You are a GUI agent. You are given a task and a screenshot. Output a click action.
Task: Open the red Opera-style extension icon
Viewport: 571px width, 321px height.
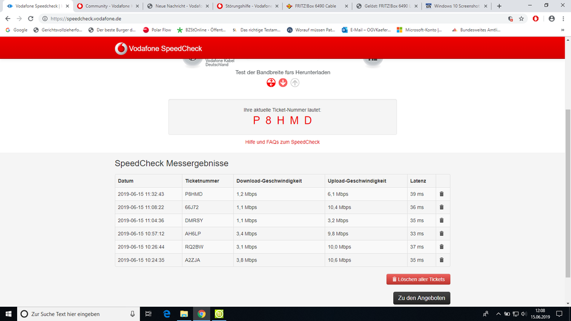(536, 18)
